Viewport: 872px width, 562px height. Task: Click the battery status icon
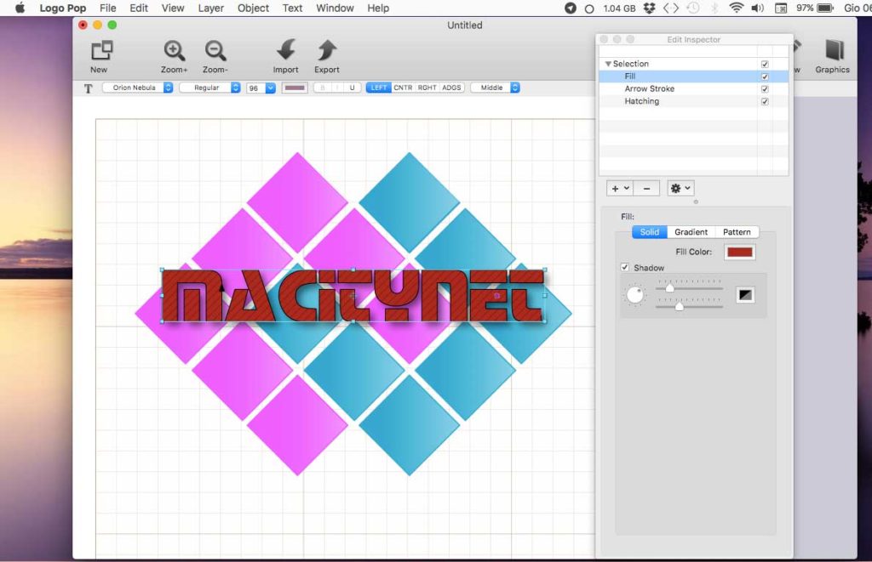pyautogui.click(x=825, y=8)
